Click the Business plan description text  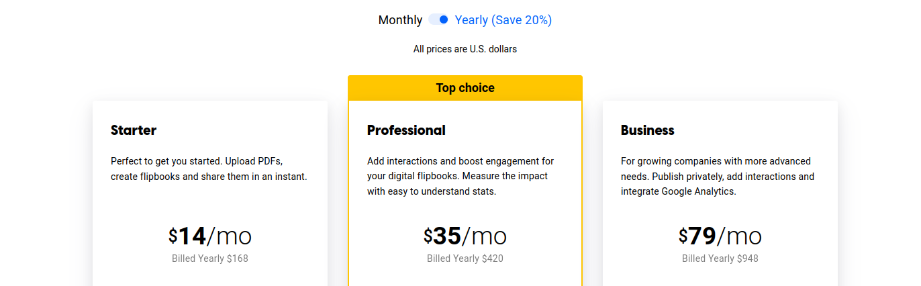click(718, 177)
